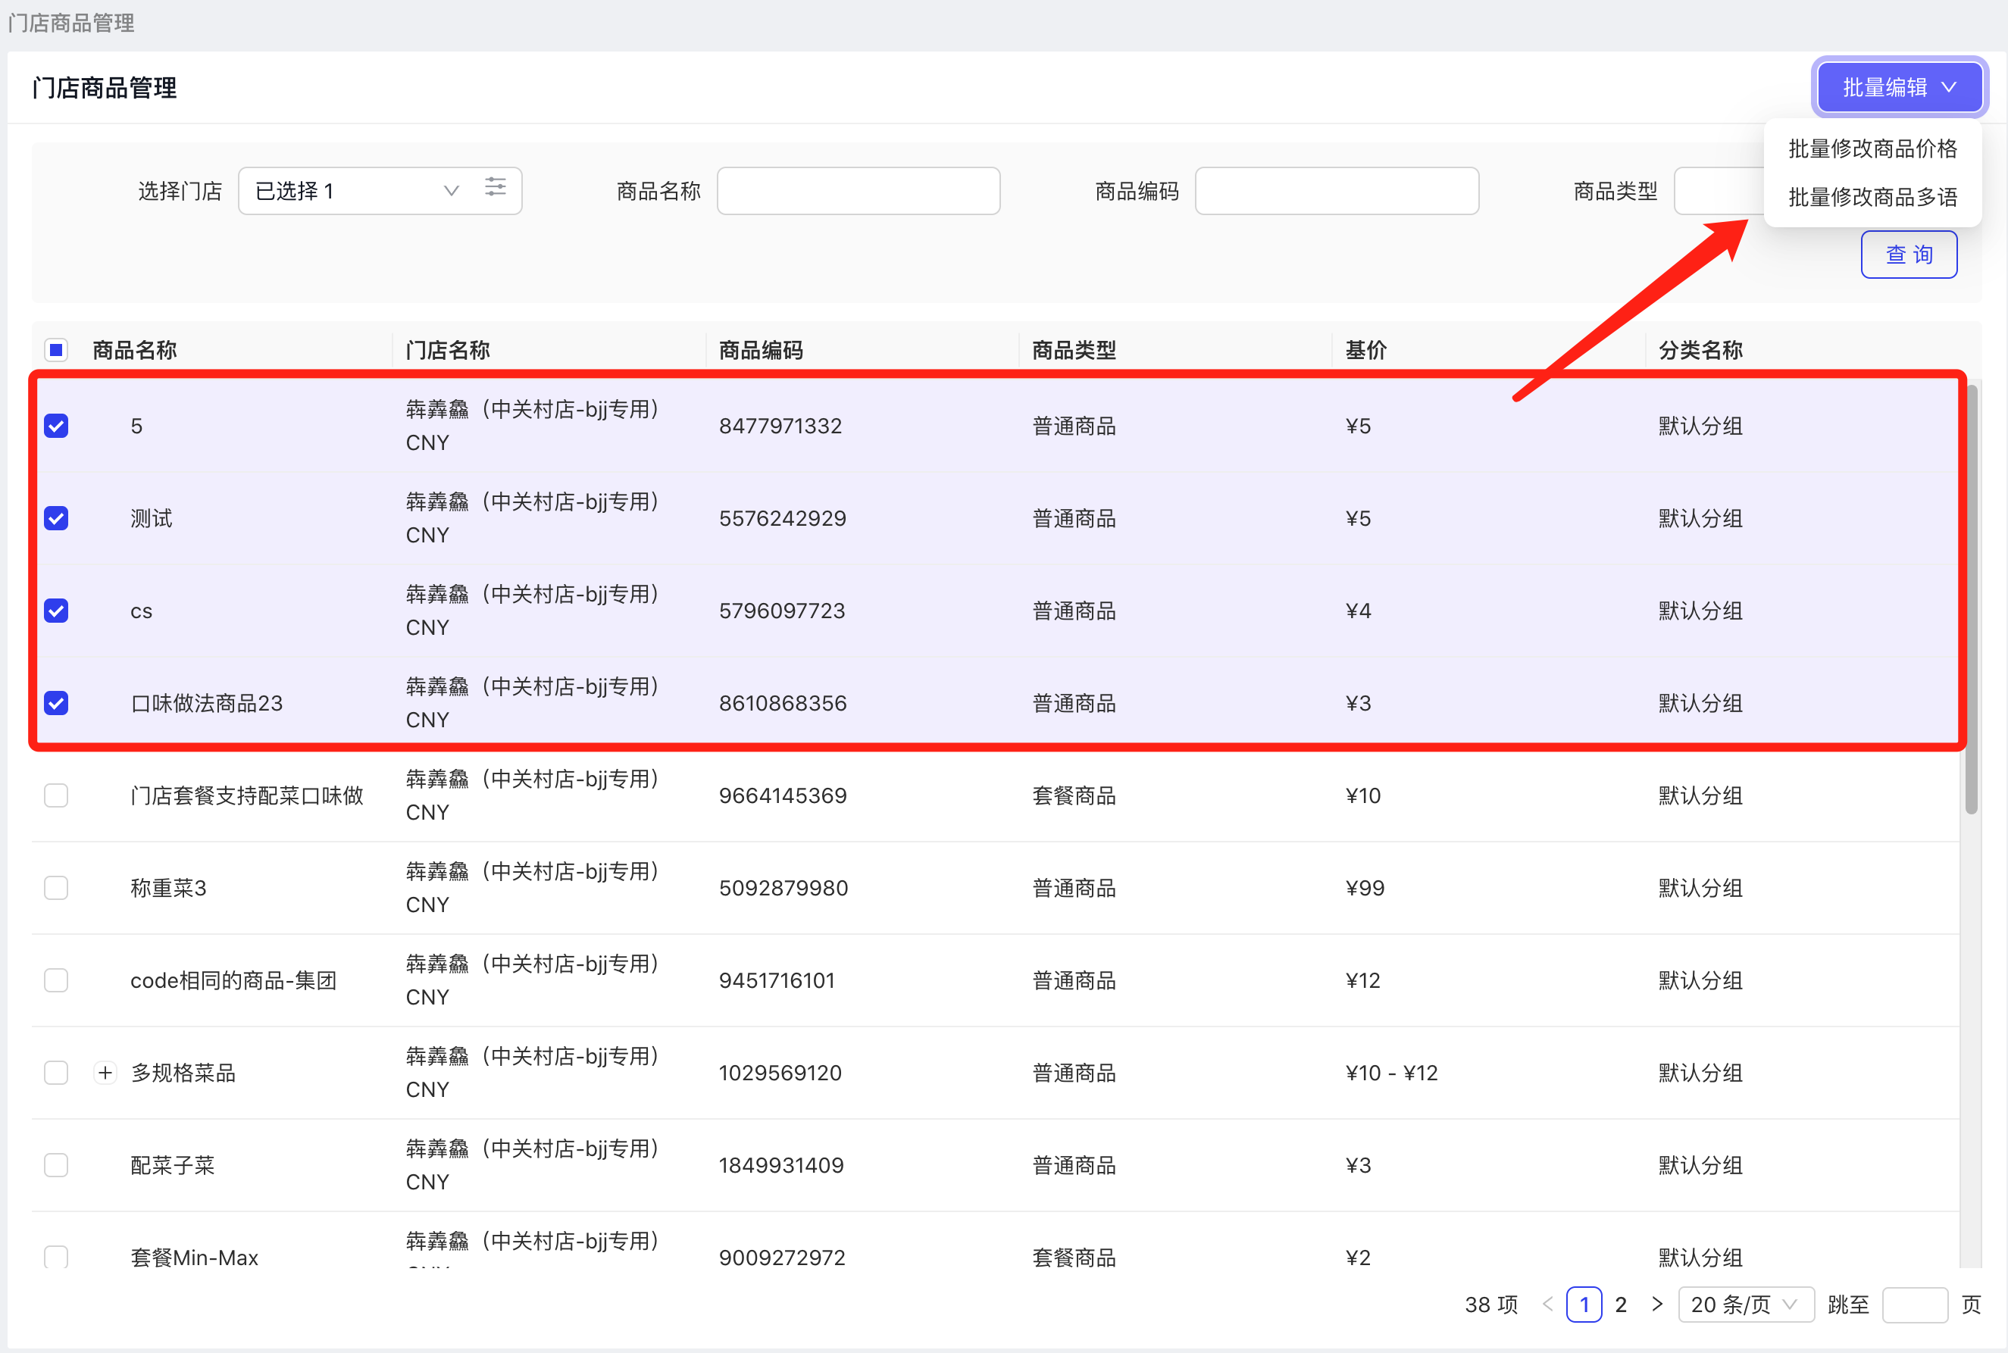Go to previous page arrow
2008x1353 pixels.
(1547, 1304)
